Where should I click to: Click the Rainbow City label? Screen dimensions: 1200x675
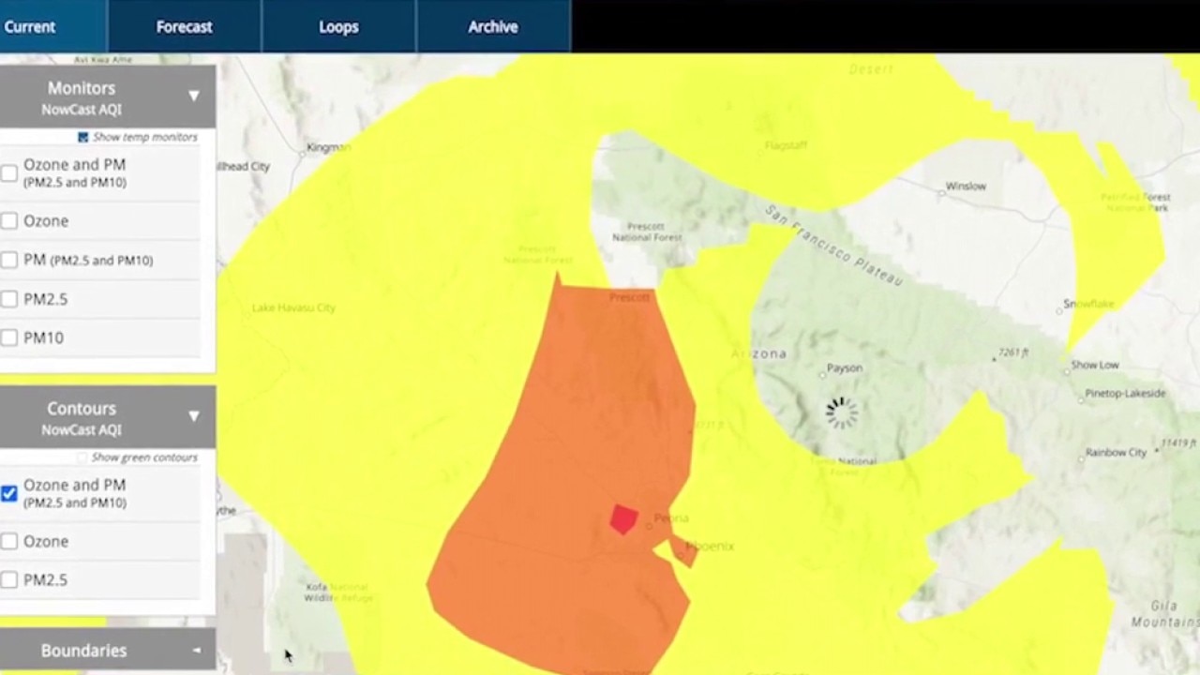coord(1116,452)
